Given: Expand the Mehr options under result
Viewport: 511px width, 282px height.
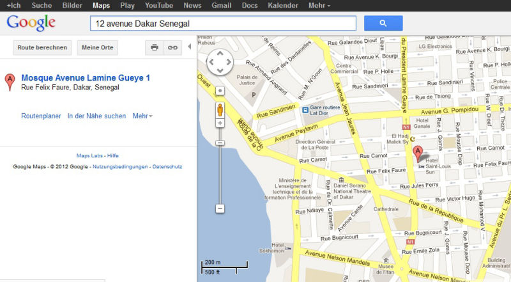Looking at the screenshot, I should tap(142, 116).
